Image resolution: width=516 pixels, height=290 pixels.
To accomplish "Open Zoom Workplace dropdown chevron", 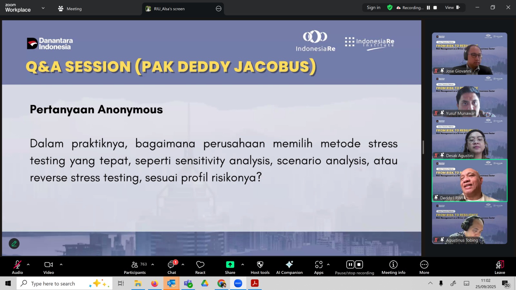I will point(43,8).
